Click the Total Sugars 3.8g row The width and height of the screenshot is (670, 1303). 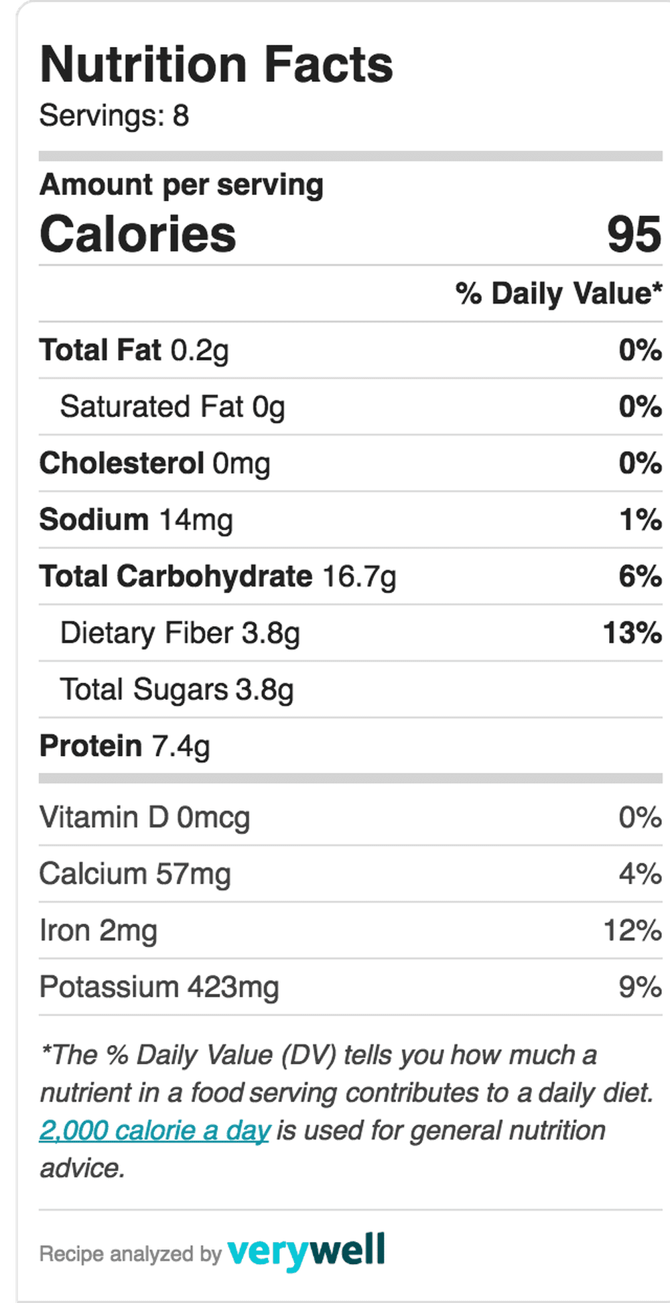click(350, 690)
